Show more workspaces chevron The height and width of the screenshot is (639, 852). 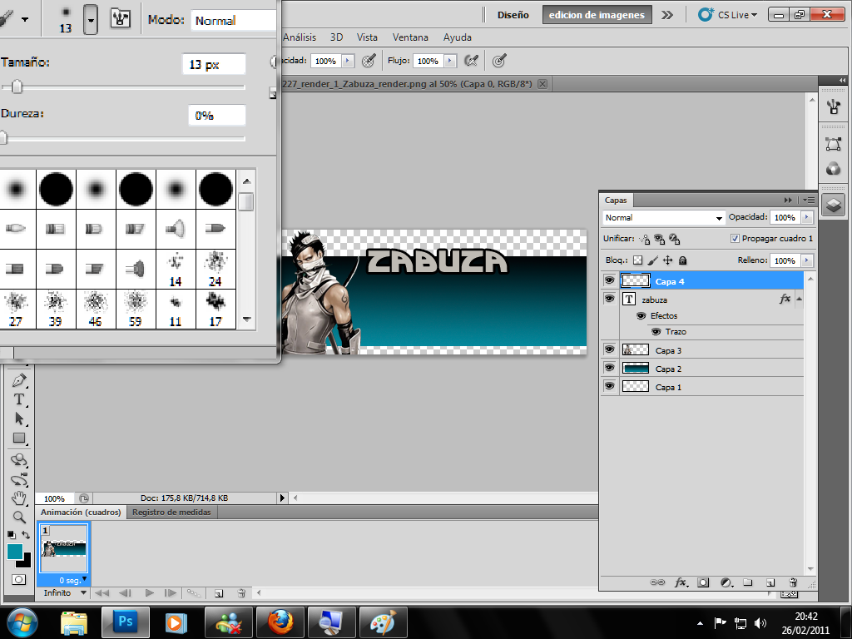pyautogui.click(x=667, y=15)
